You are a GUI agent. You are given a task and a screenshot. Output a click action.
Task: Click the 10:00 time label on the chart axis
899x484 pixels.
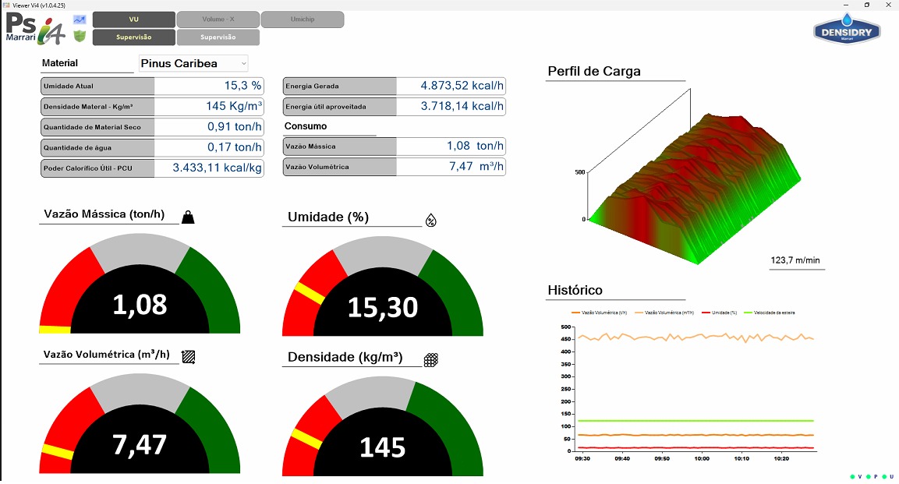click(x=702, y=459)
